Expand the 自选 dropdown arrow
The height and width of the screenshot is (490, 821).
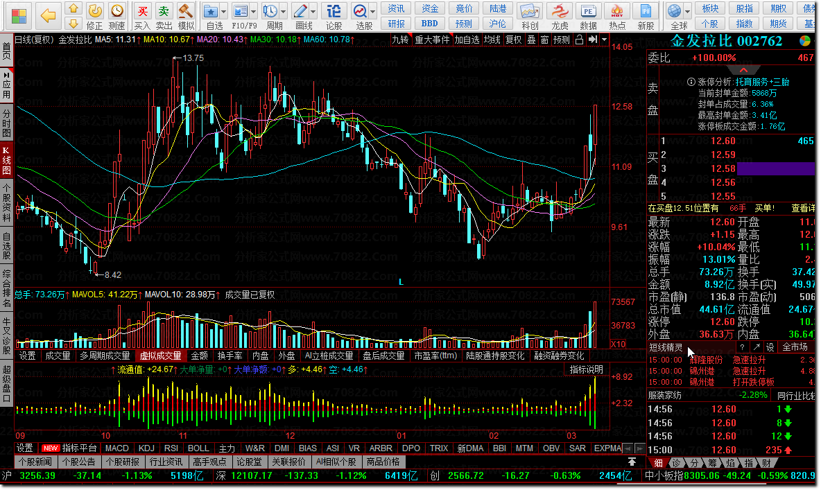click(223, 12)
